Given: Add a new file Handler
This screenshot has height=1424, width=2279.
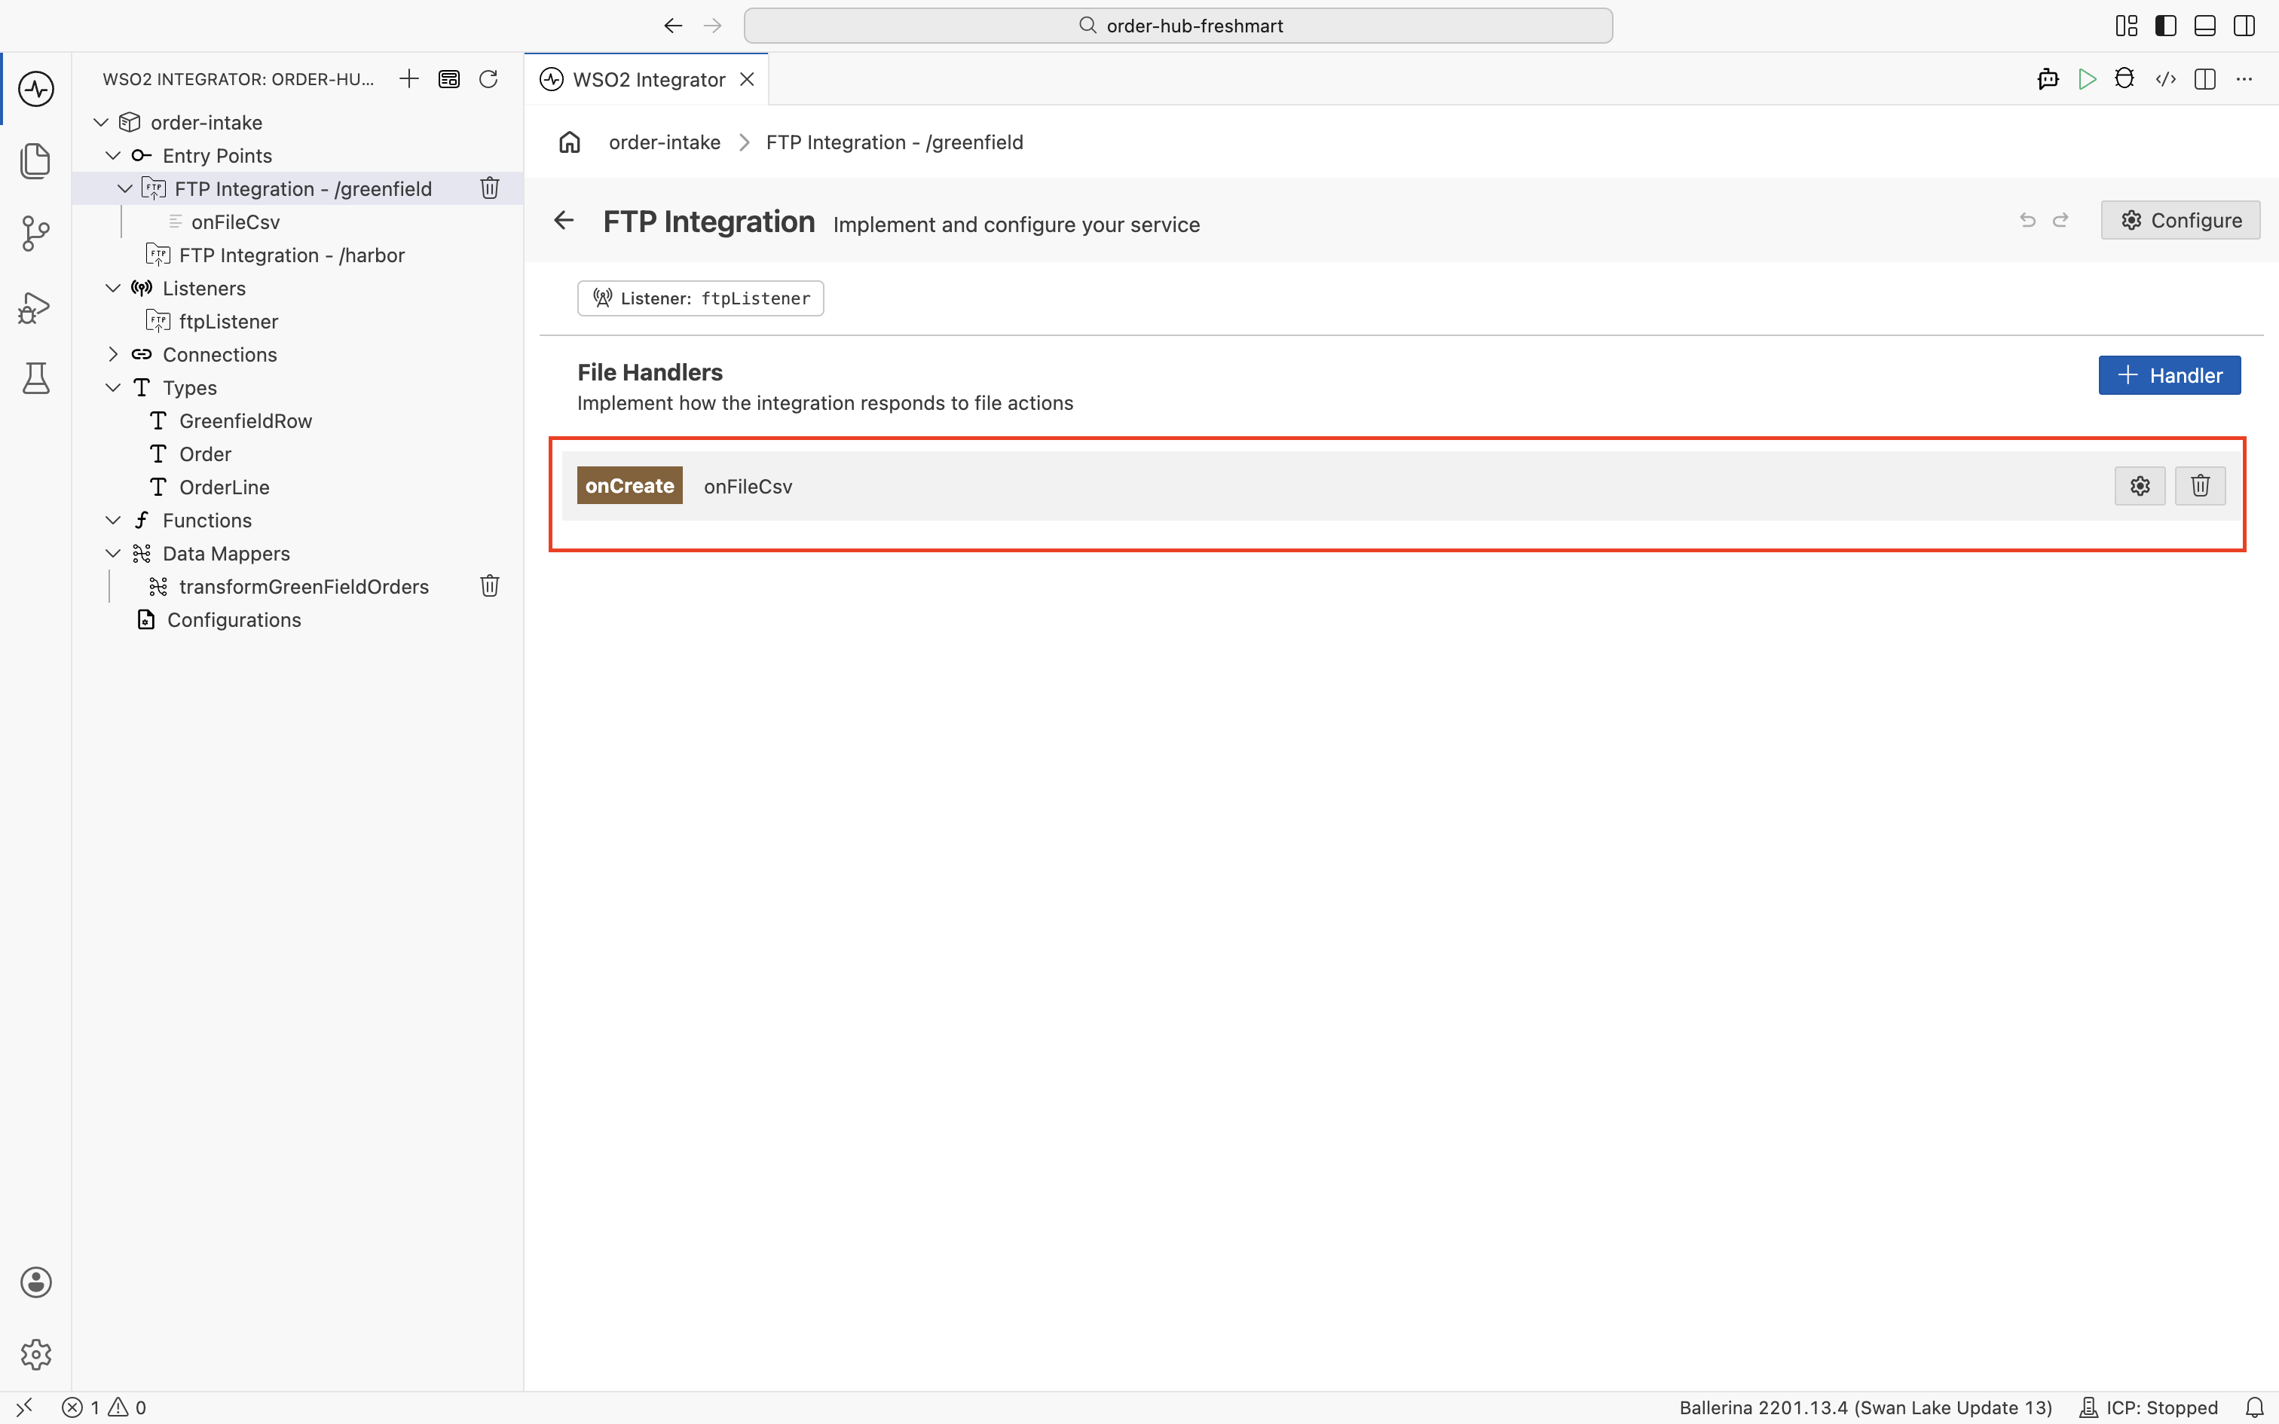Looking at the screenshot, I should (2169, 375).
